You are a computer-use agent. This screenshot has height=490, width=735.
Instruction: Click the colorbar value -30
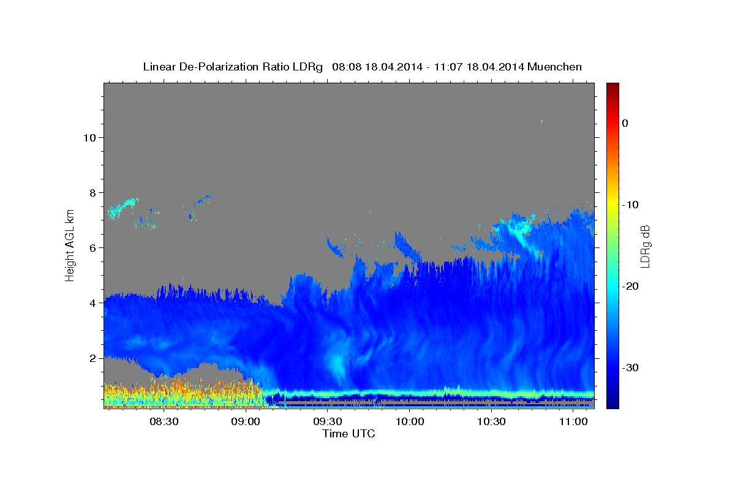pyautogui.click(x=630, y=367)
